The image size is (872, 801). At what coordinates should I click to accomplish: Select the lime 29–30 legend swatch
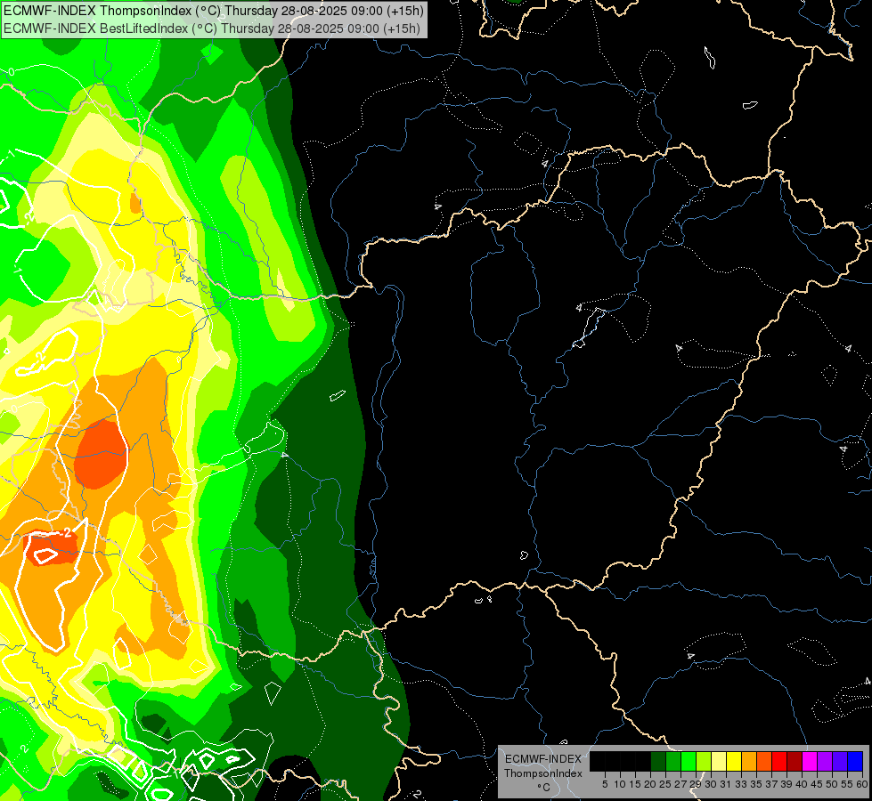(x=704, y=761)
